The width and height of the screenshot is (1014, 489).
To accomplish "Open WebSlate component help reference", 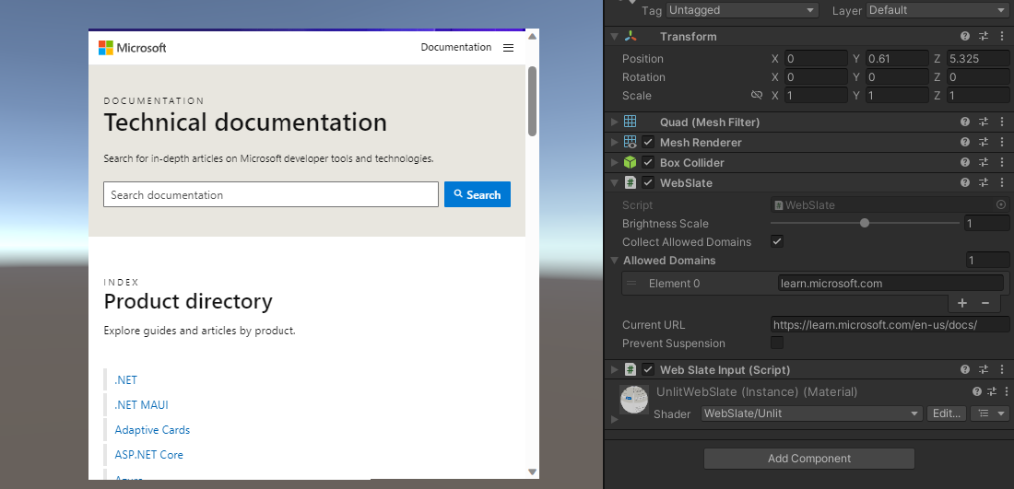I will pos(965,183).
